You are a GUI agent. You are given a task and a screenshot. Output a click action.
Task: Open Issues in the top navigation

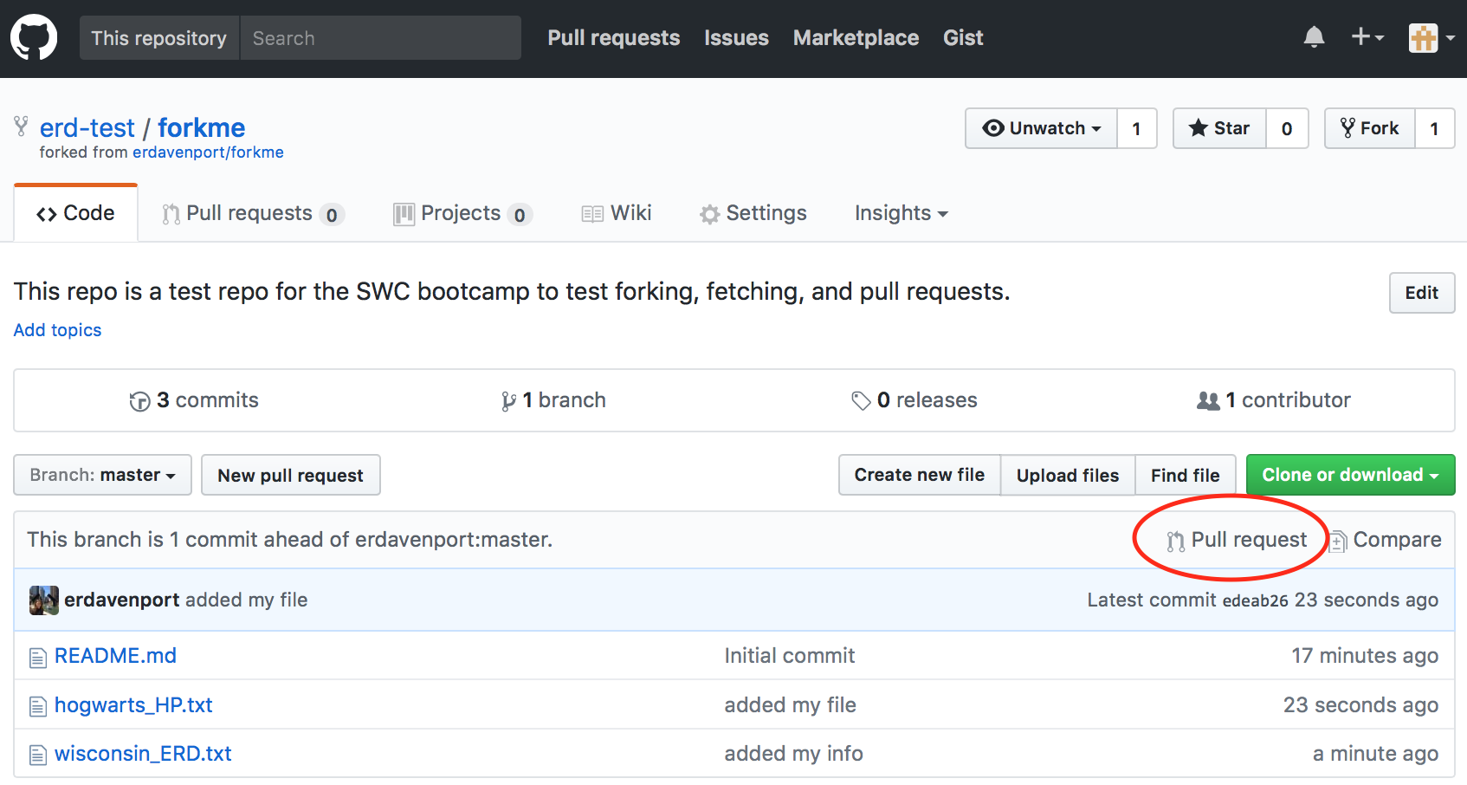(736, 38)
